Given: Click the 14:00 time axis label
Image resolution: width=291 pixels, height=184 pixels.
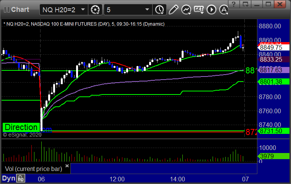Looking at the screenshot, I should click(177, 179).
